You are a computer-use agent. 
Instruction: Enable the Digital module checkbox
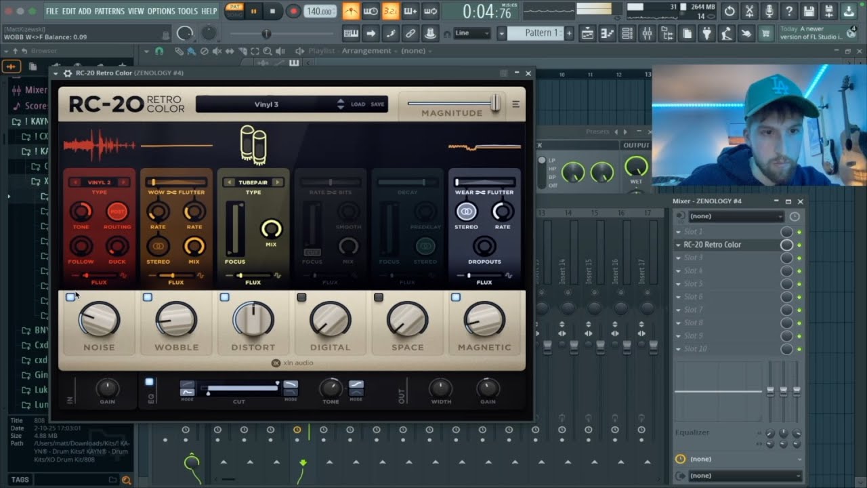tap(301, 297)
